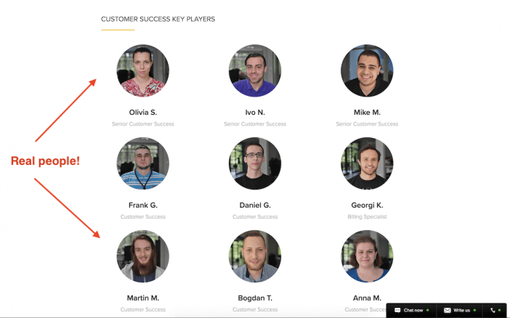Select Daniel G. profile photo with glasses
The height and width of the screenshot is (318, 510).
click(255, 163)
